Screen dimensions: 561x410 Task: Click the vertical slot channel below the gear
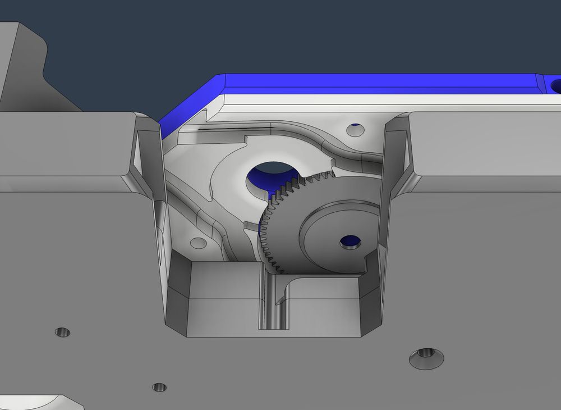point(274,301)
